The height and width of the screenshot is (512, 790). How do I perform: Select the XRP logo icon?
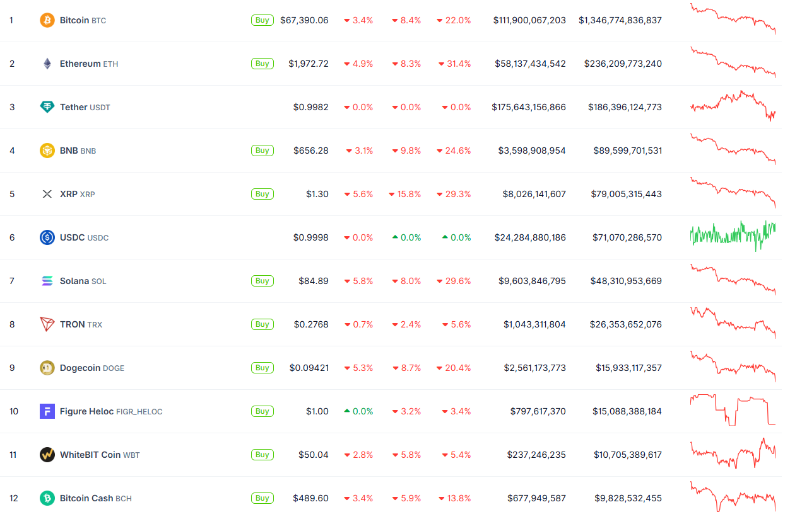(47, 194)
